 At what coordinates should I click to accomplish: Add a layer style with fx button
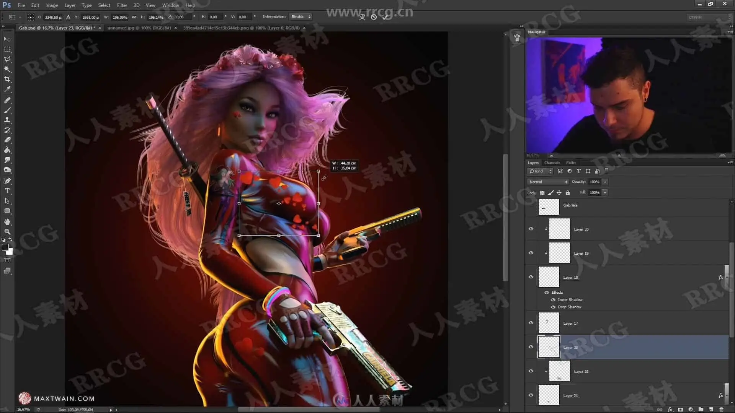[670, 409]
